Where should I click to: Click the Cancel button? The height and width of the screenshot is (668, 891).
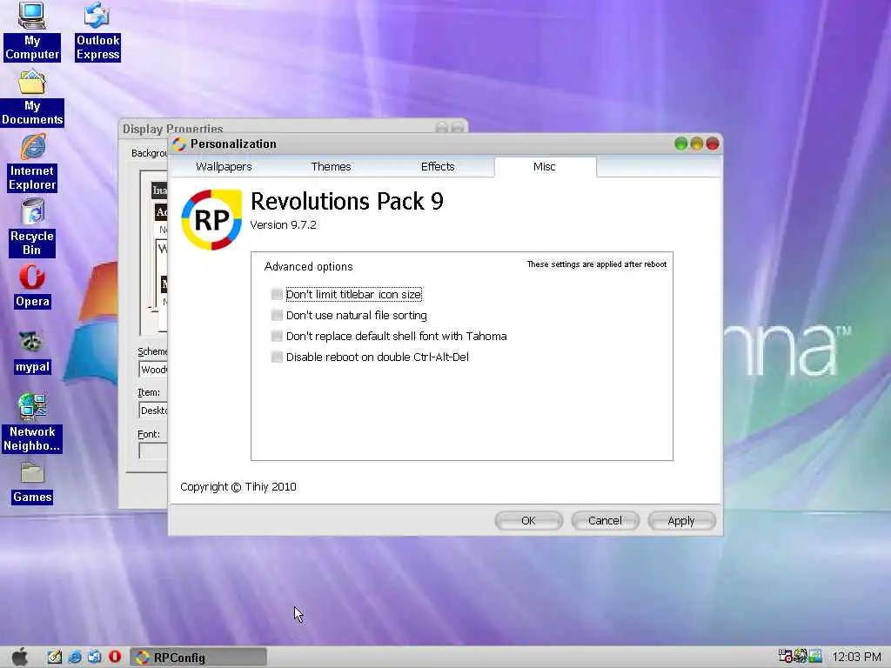coord(605,521)
